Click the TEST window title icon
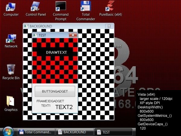 coord(35,35)
